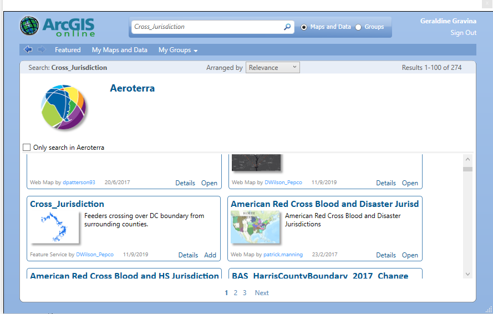This screenshot has width=493, height=314.
Task: View Details of the DWilson_Pepco web map
Action: 386,183
